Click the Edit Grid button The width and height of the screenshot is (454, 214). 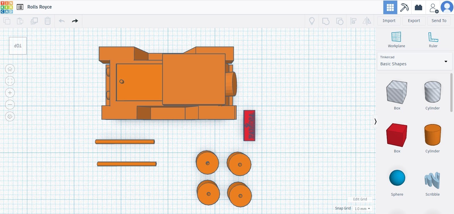360,199
